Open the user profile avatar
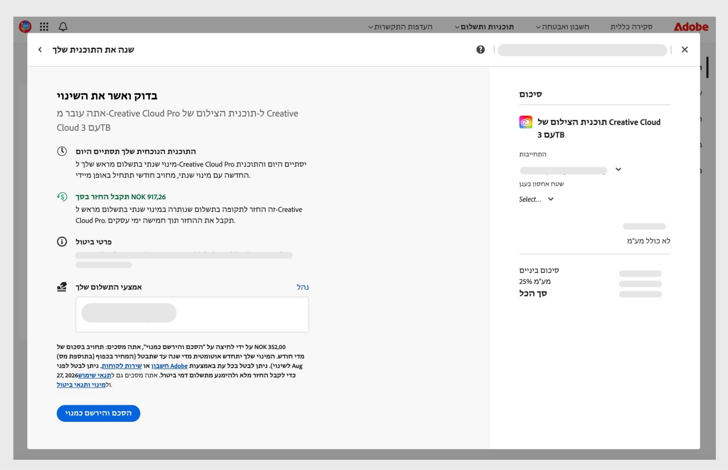Image resolution: width=728 pixels, height=470 pixels. (25, 27)
